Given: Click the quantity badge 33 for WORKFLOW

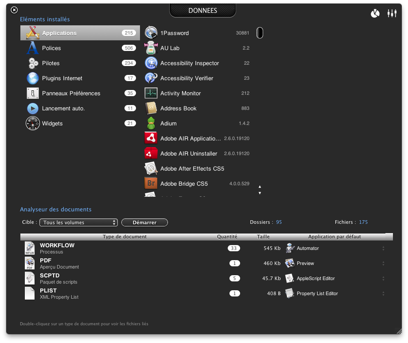Looking at the screenshot, I should [233, 248].
